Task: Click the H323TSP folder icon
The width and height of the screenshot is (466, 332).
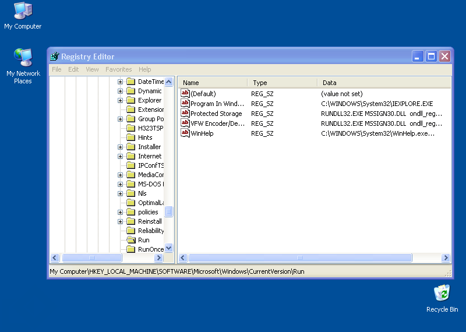Action: pos(130,128)
